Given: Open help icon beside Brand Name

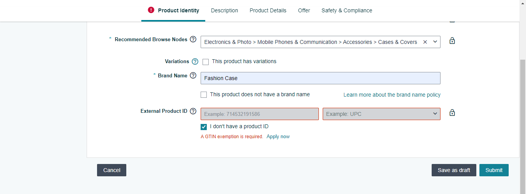Looking at the screenshot, I should pyautogui.click(x=193, y=75).
